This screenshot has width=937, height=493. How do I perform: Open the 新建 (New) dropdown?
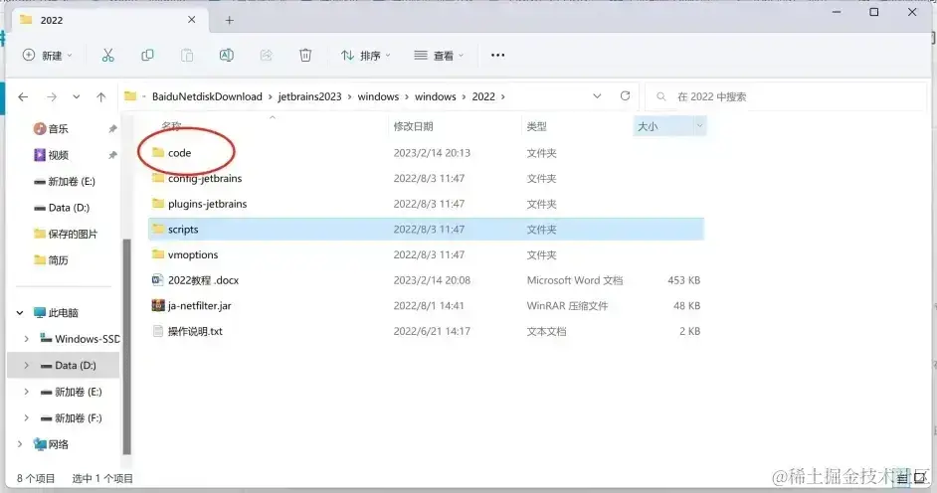tap(47, 56)
